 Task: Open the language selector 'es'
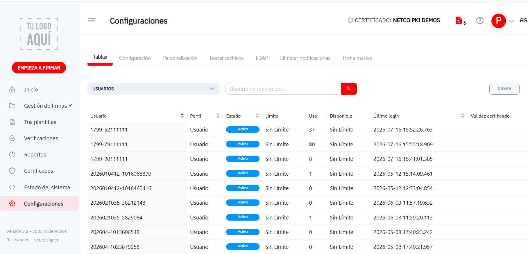(523, 20)
